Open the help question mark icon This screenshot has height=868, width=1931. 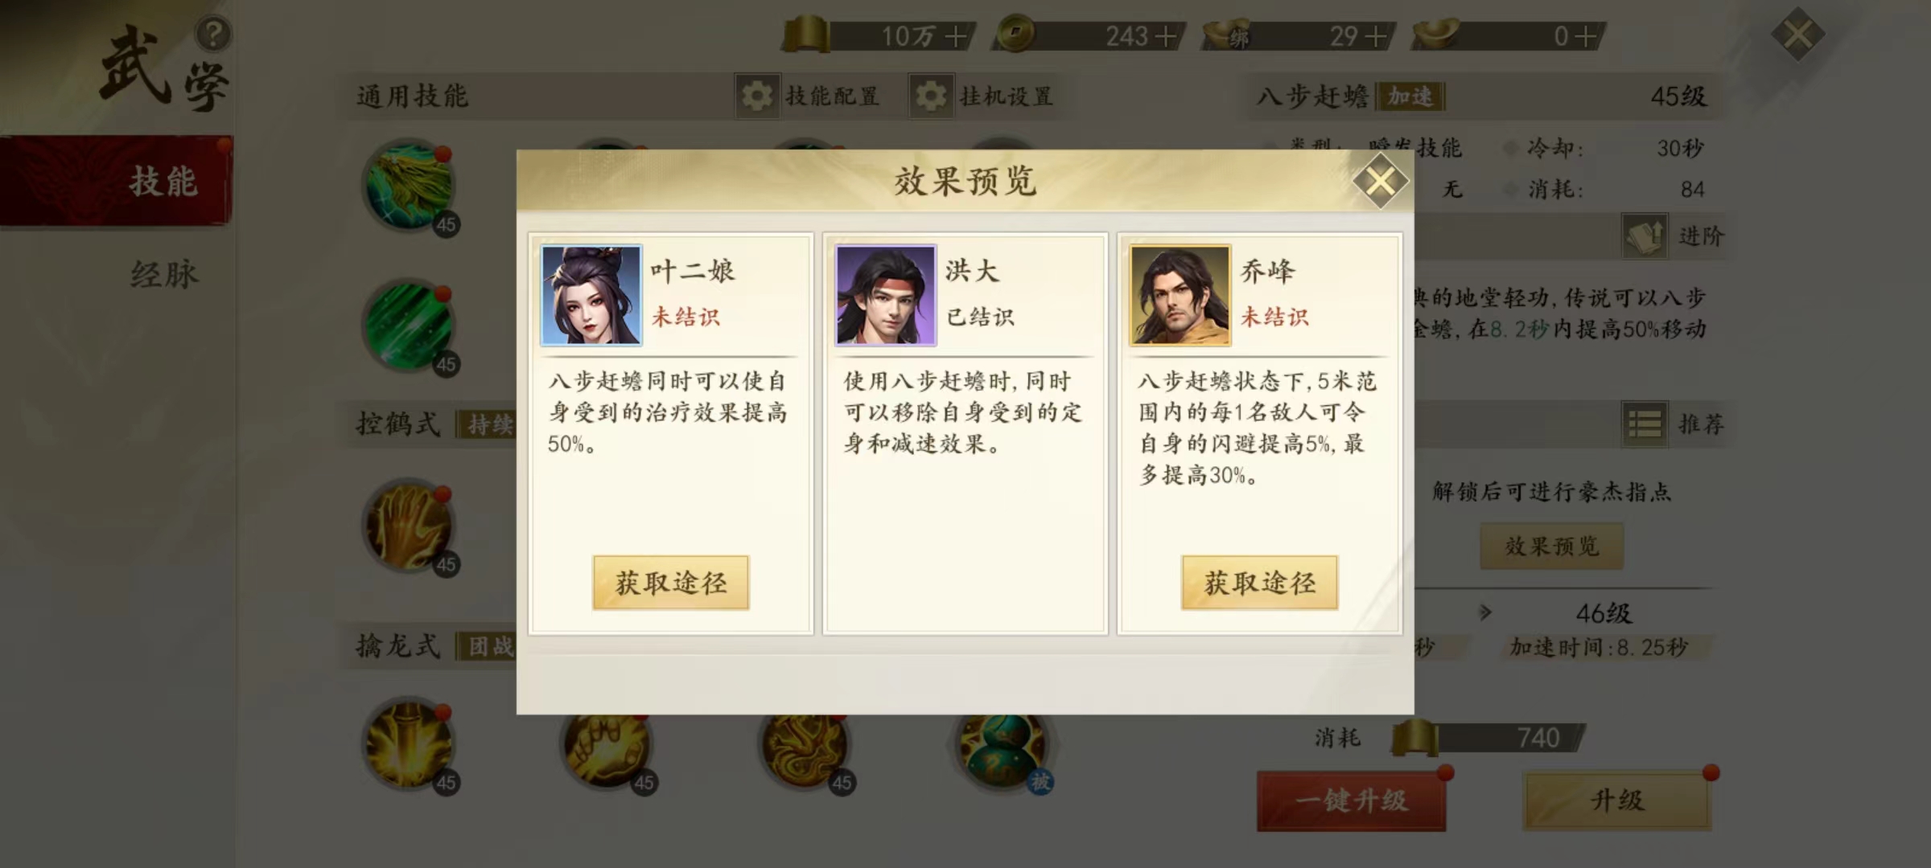click(213, 35)
